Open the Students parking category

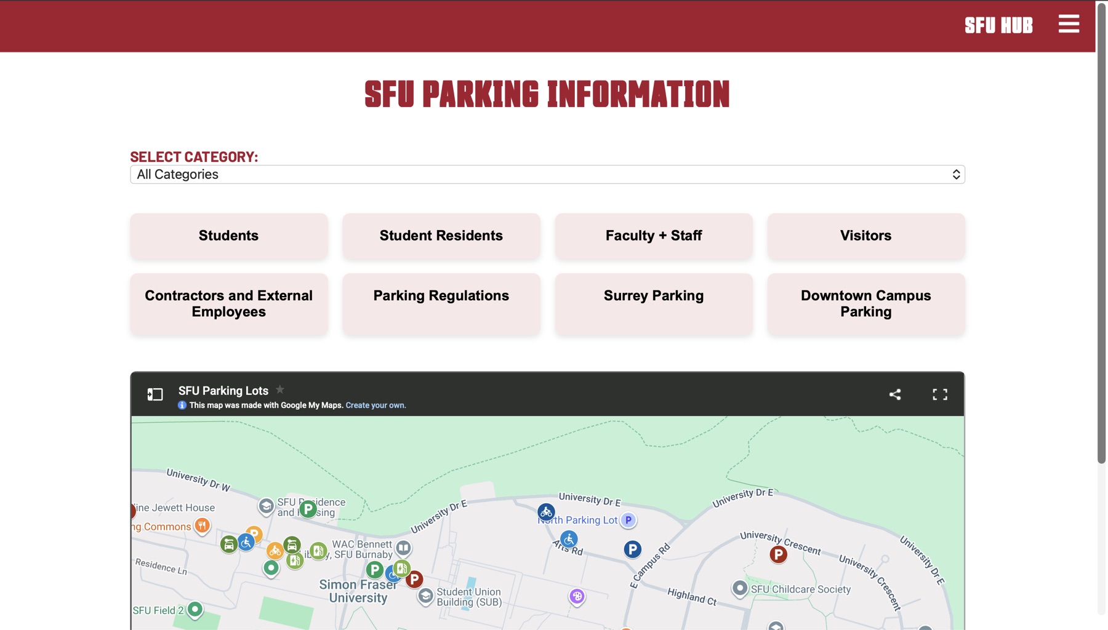pos(229,236)
